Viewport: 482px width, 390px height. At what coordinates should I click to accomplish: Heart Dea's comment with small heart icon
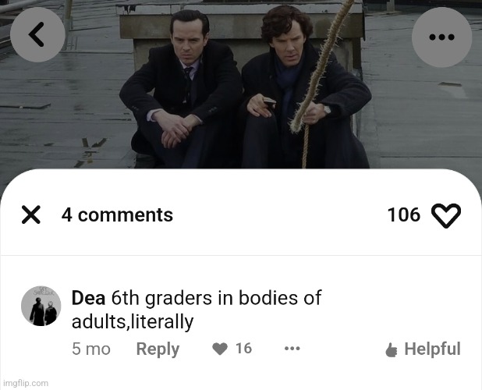(220, 349)
